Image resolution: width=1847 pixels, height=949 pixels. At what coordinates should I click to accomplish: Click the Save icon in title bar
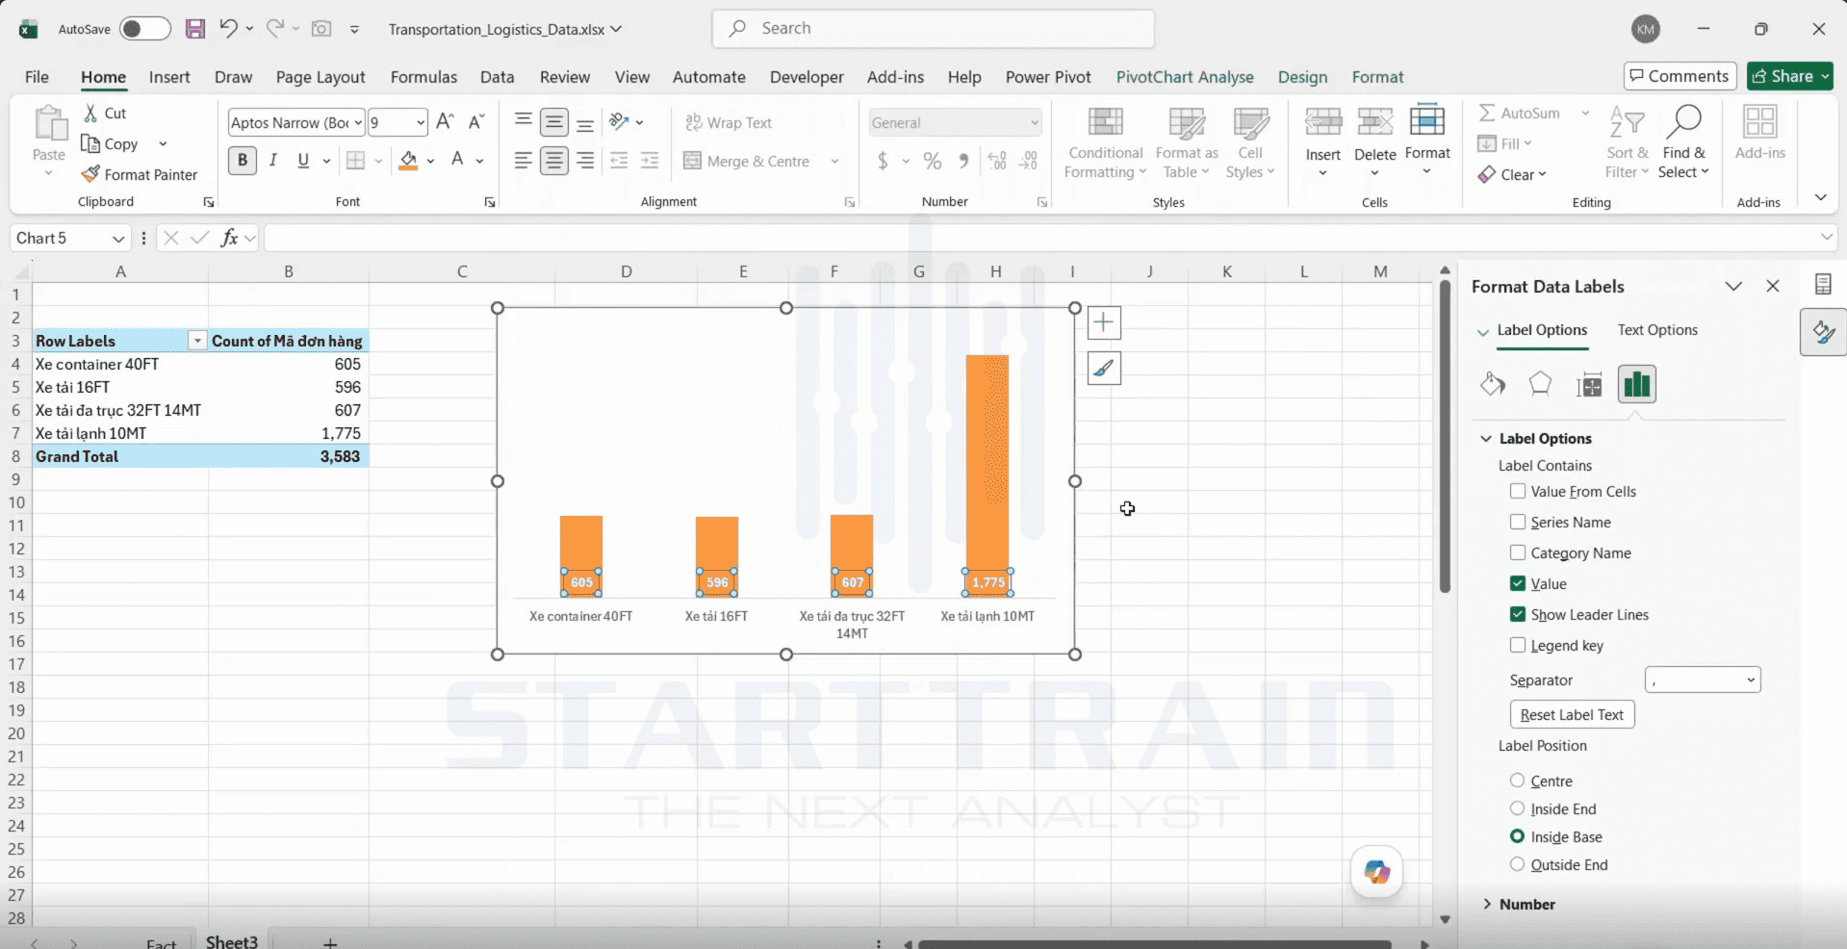coord(195,29)
